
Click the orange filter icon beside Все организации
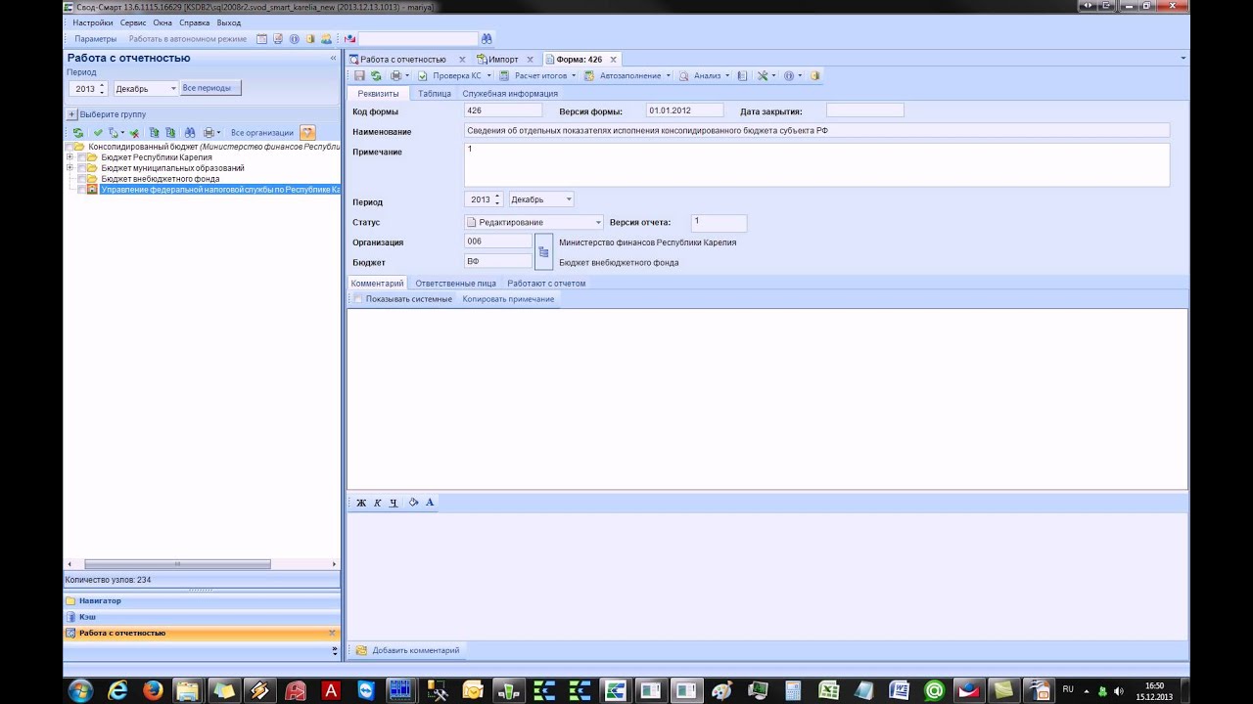coord(307,132)
